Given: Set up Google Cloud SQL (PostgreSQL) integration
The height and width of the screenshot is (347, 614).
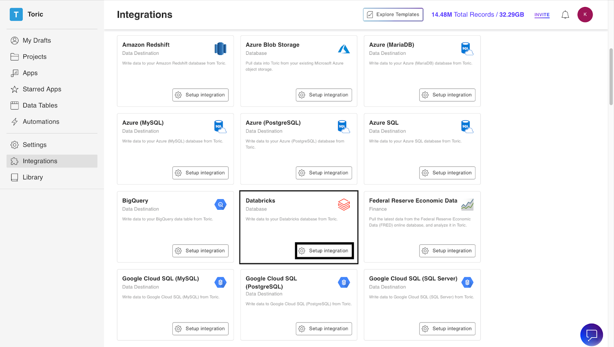Looking at the screenshot, I should tap(324, 329).
